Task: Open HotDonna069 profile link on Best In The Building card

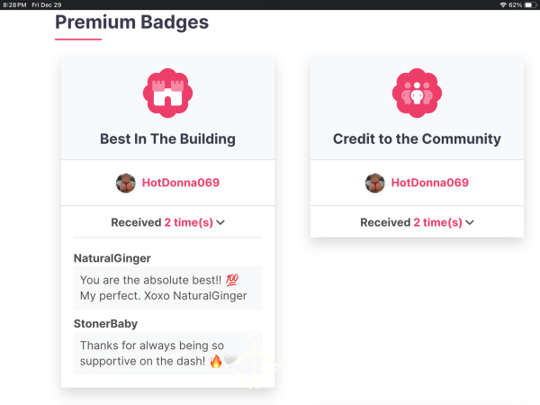Action: pos(181,183)
